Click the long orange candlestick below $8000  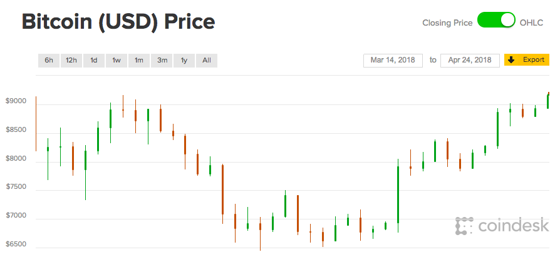[x=222, y=189]
